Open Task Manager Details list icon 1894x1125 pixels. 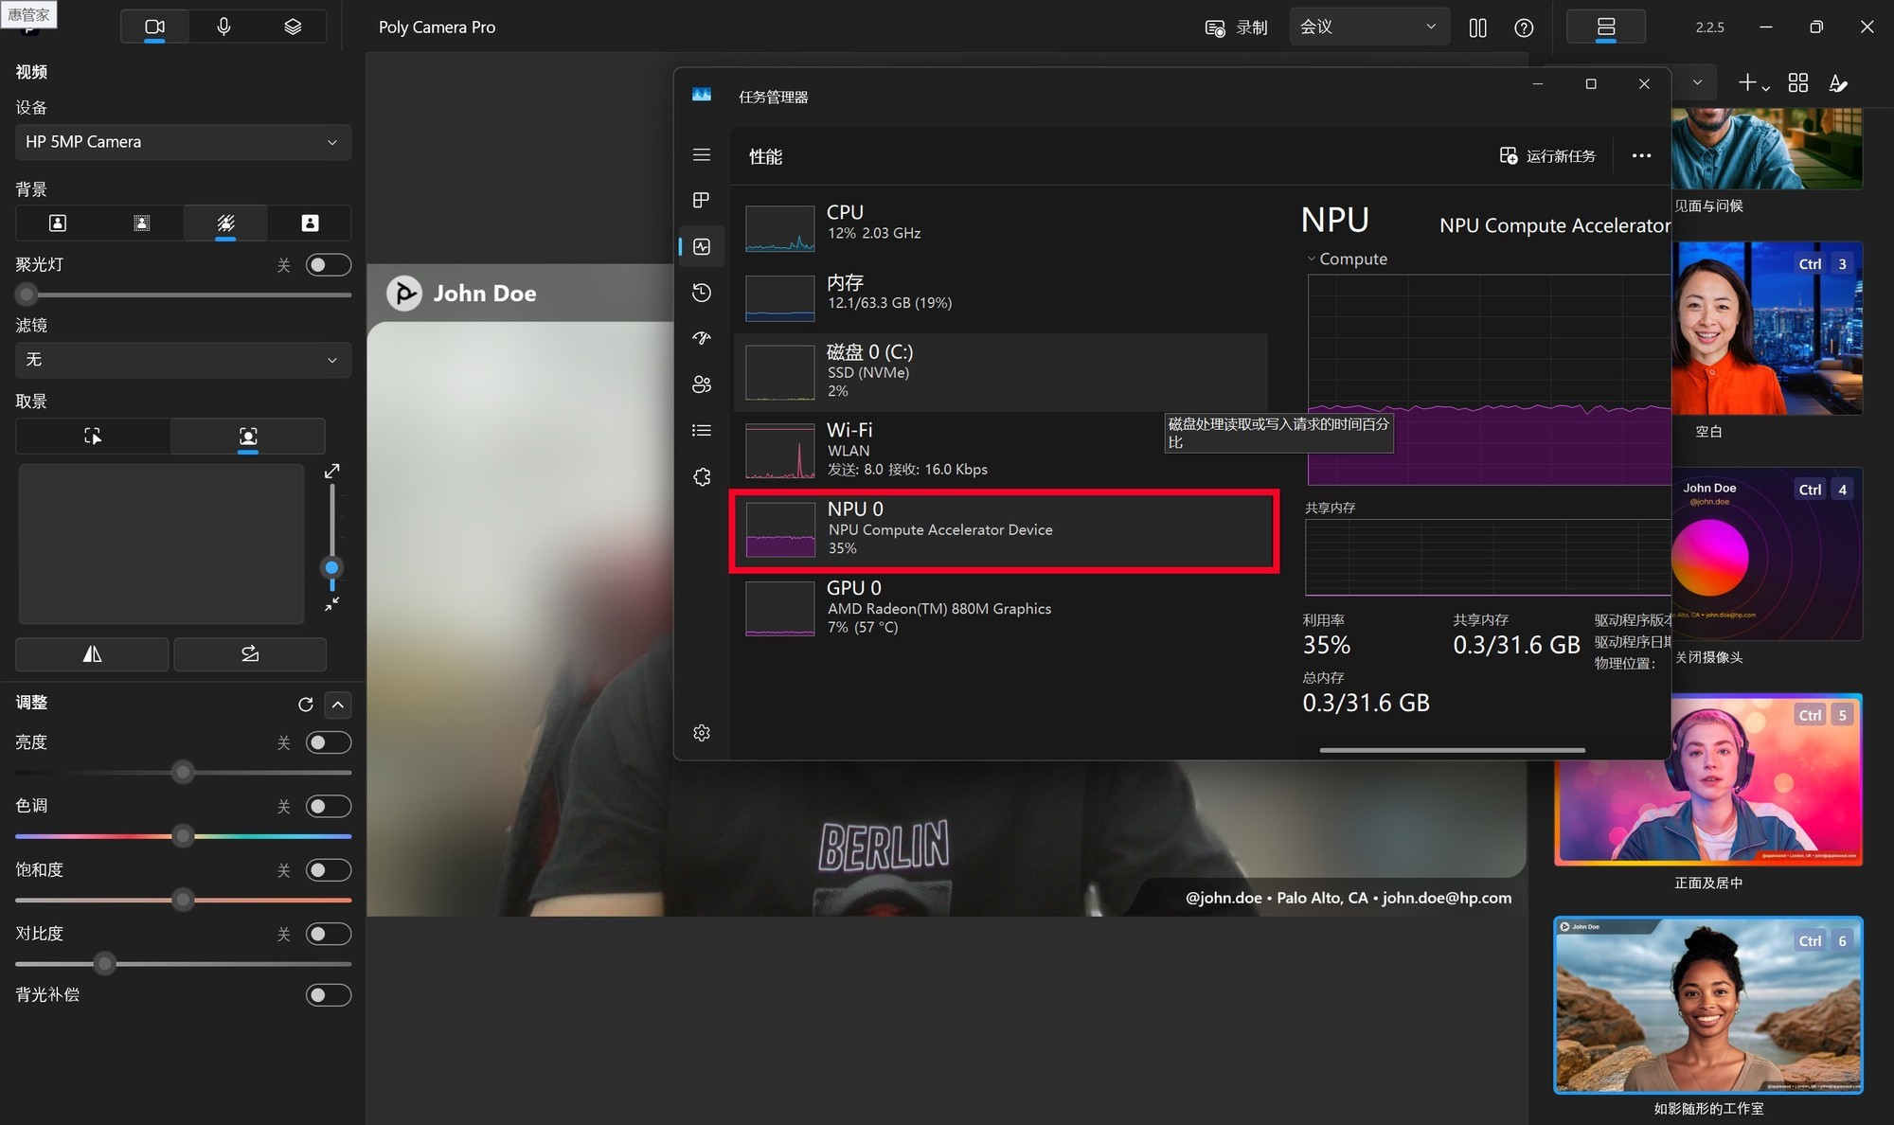click(x=702, y=430)
